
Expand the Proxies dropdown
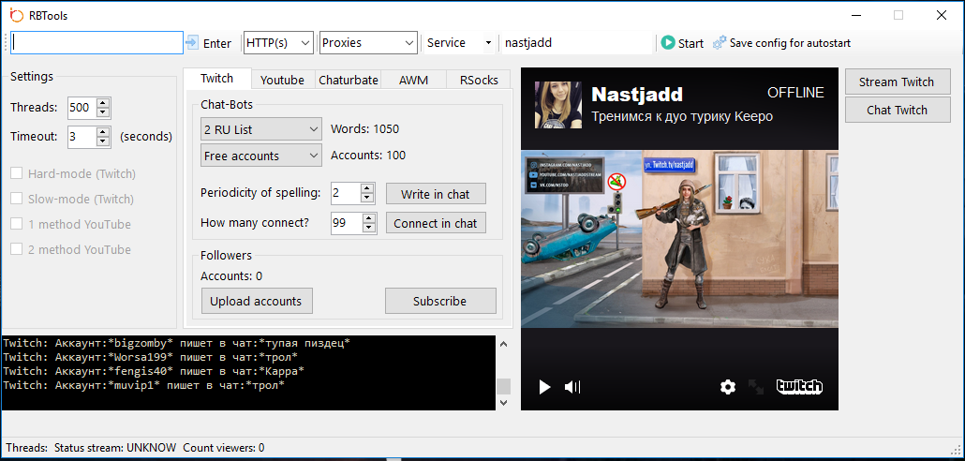(x=367, y=43)
